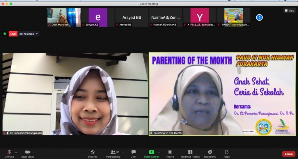Unmute the microphone
The width and height of the screenshot is (298, 159).
9,154
